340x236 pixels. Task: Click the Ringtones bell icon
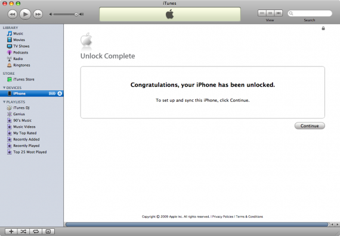[x=10, y=65]
